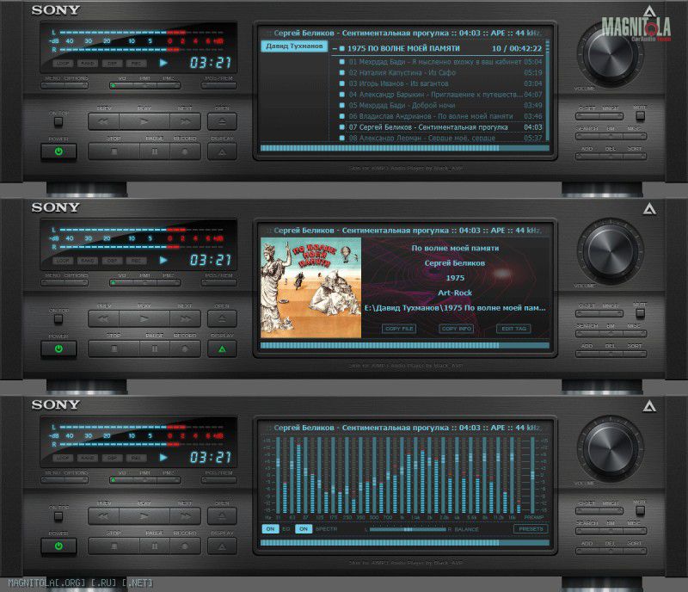Viewport: 688px width, 592px height.
Task: Click the Open eject icon on middle player
Action: (222, 319)
